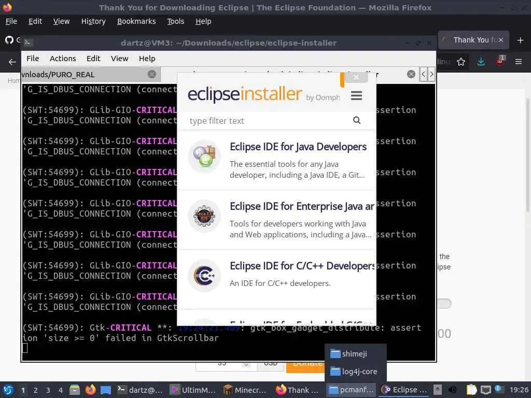This screenshot has width=531, height=398.
Task: Open the log4j-core folder entry
Action: click(356, 371)
